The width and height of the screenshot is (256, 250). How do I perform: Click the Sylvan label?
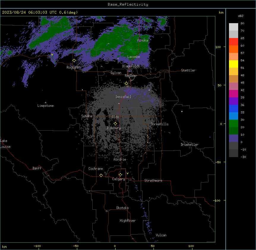pyautogui.click(x=116, y=73)
